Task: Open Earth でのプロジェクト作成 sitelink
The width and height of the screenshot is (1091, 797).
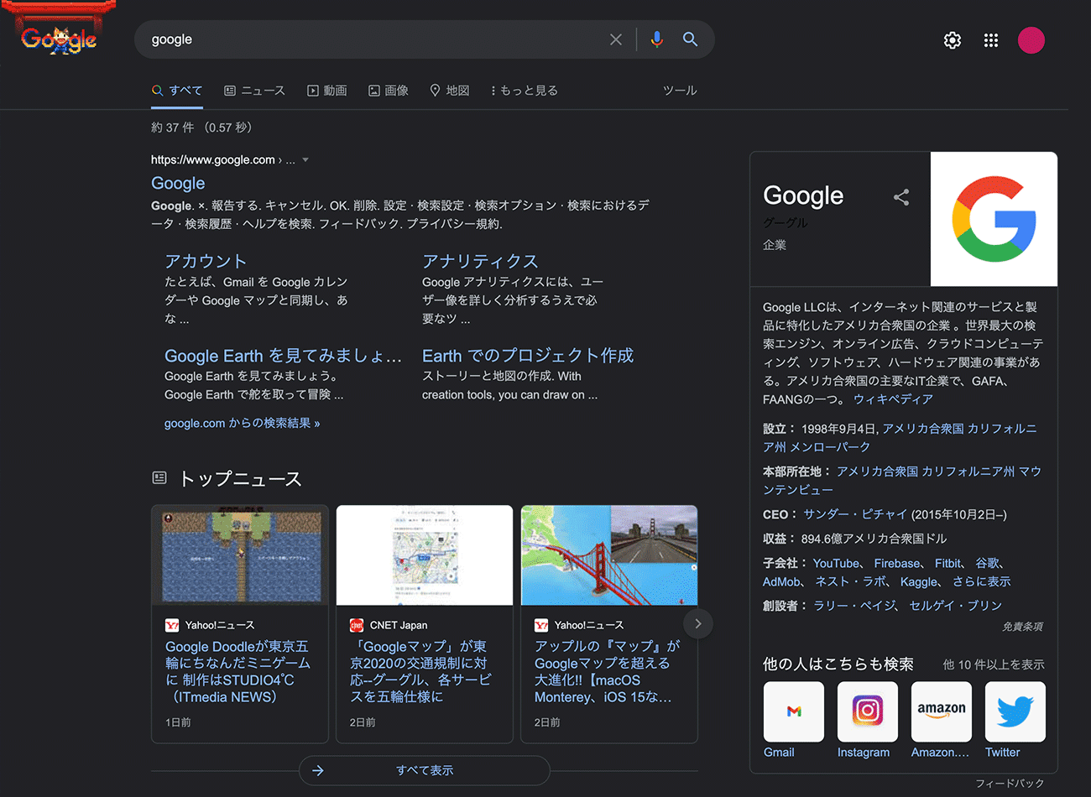Action: (x=528, y=356)
